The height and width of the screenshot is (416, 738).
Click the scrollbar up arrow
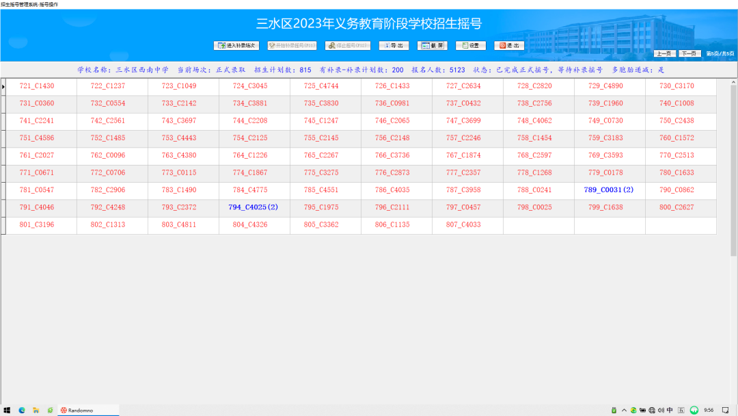click(733, 82)
